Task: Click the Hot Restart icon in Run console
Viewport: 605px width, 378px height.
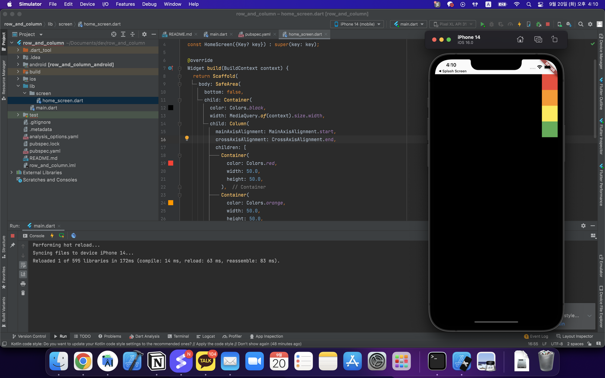Action: coord(61,236)
